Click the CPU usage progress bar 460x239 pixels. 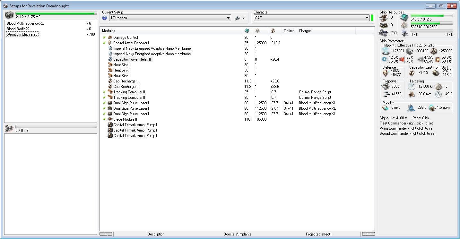click(432, 15)
